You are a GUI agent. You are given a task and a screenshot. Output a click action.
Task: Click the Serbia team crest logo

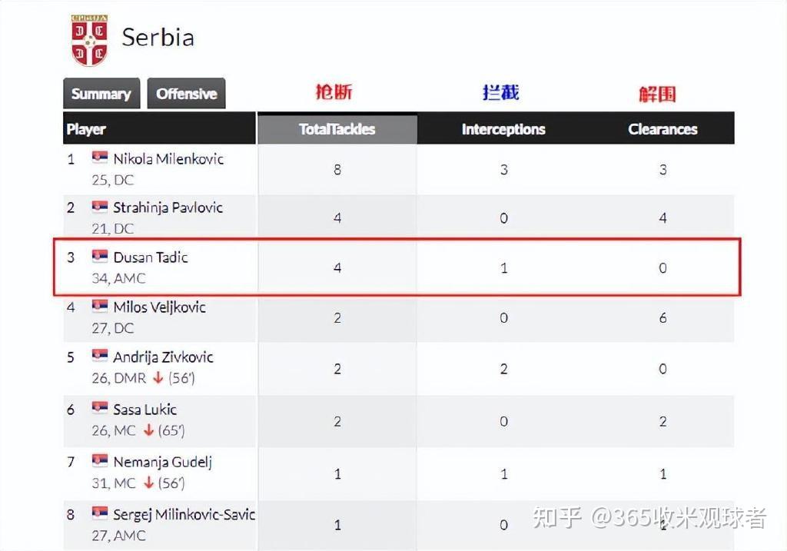click(x=89, y=39)
